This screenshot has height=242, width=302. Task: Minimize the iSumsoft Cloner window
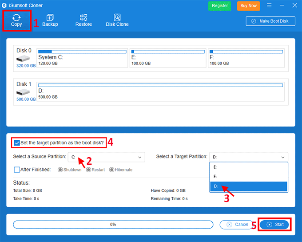(282, 5)
